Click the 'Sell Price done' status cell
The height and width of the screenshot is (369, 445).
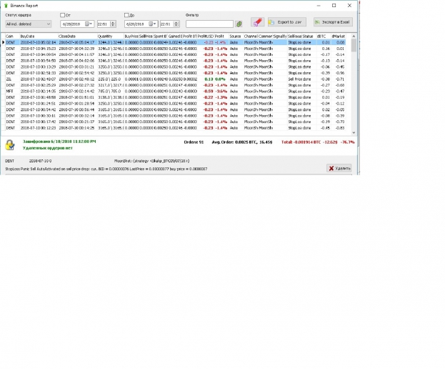pos(299,79)
